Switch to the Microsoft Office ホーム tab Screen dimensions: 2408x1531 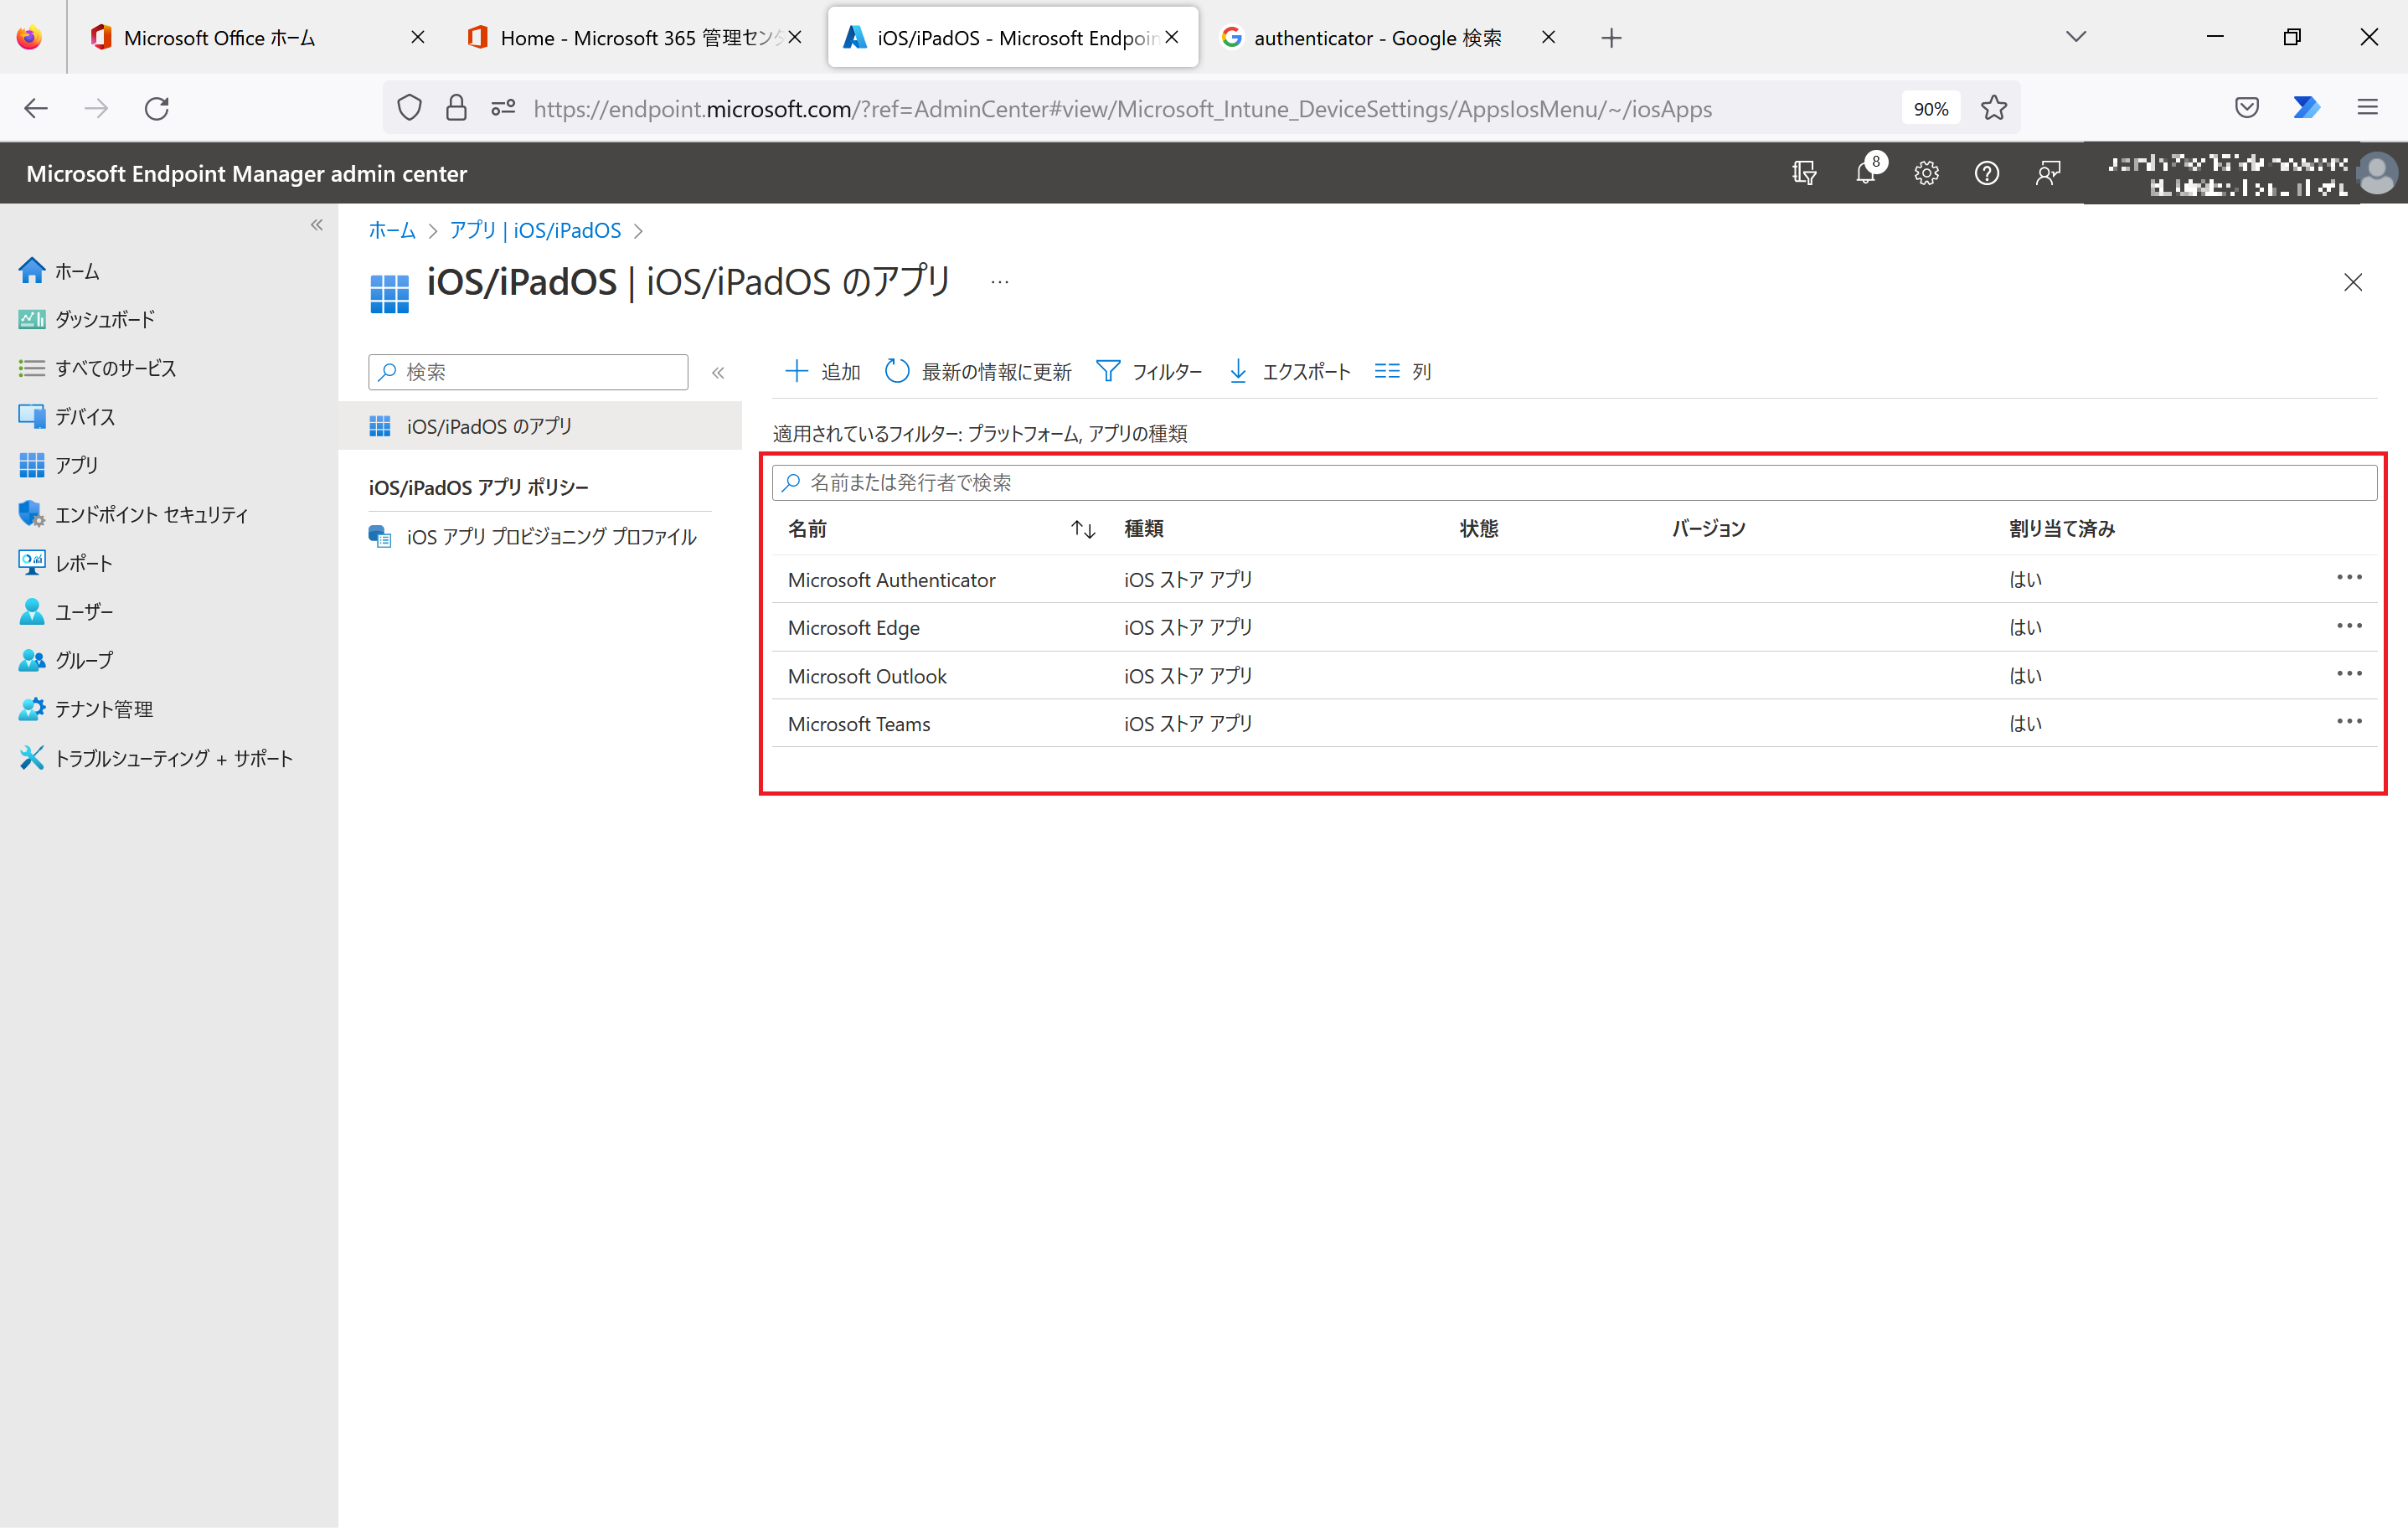click(x=256, y=37)
